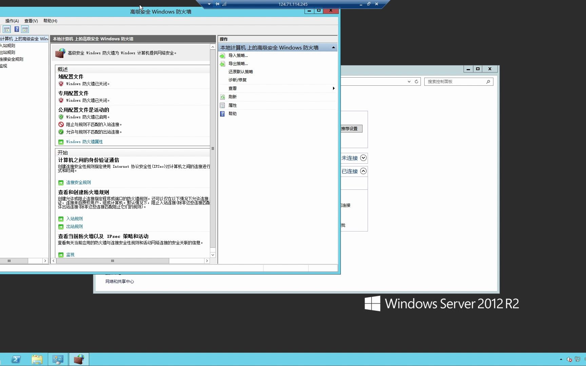Click the show/hide action pane toolbar icon
This screenshot has width=586, height=366.
tap(25, 29)
